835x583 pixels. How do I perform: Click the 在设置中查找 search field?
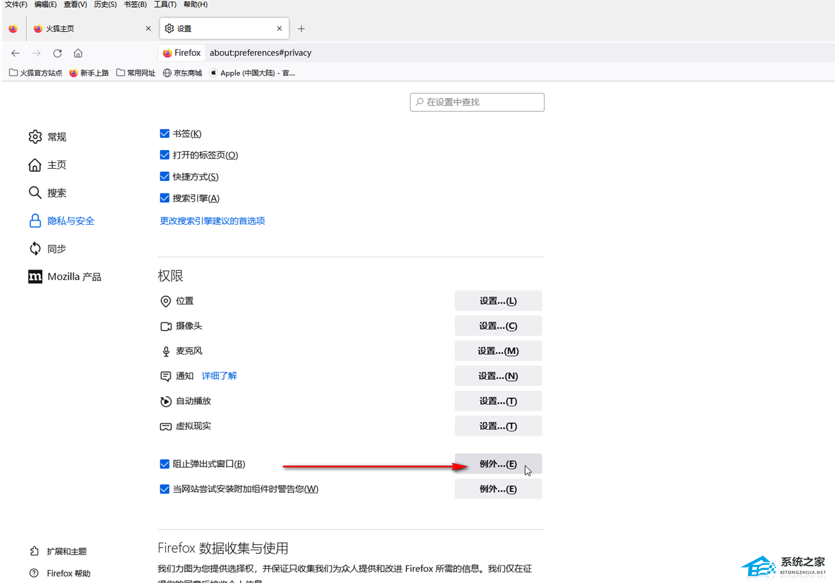[477, 102]
